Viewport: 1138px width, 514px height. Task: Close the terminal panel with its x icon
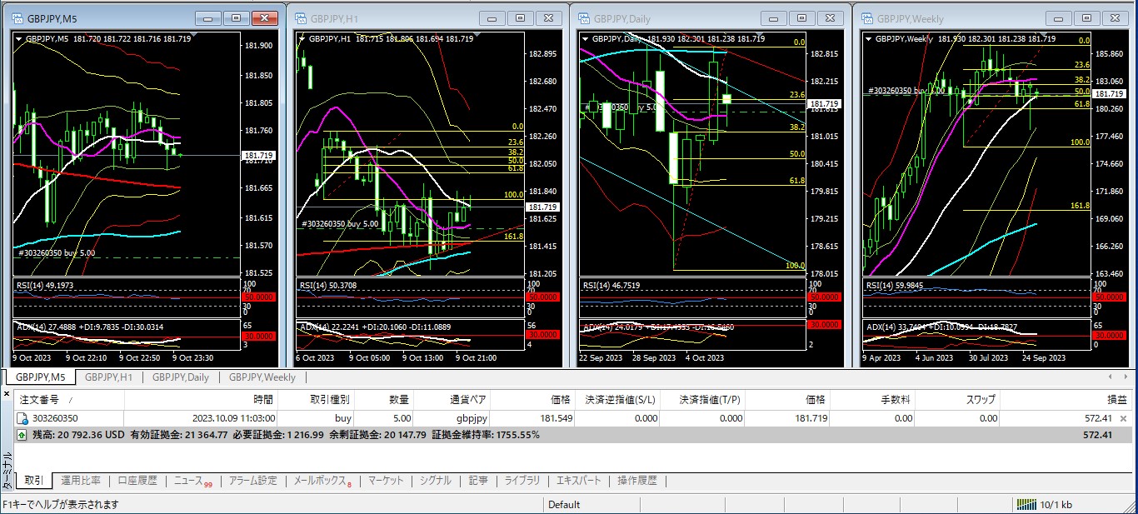coord(7,394)
